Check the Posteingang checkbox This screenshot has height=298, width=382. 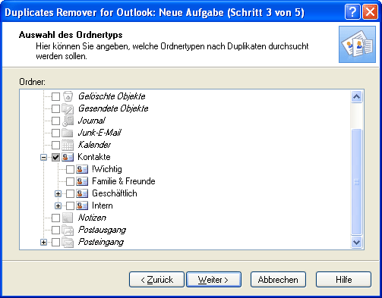pyautogui.click(x=55, y=242)
